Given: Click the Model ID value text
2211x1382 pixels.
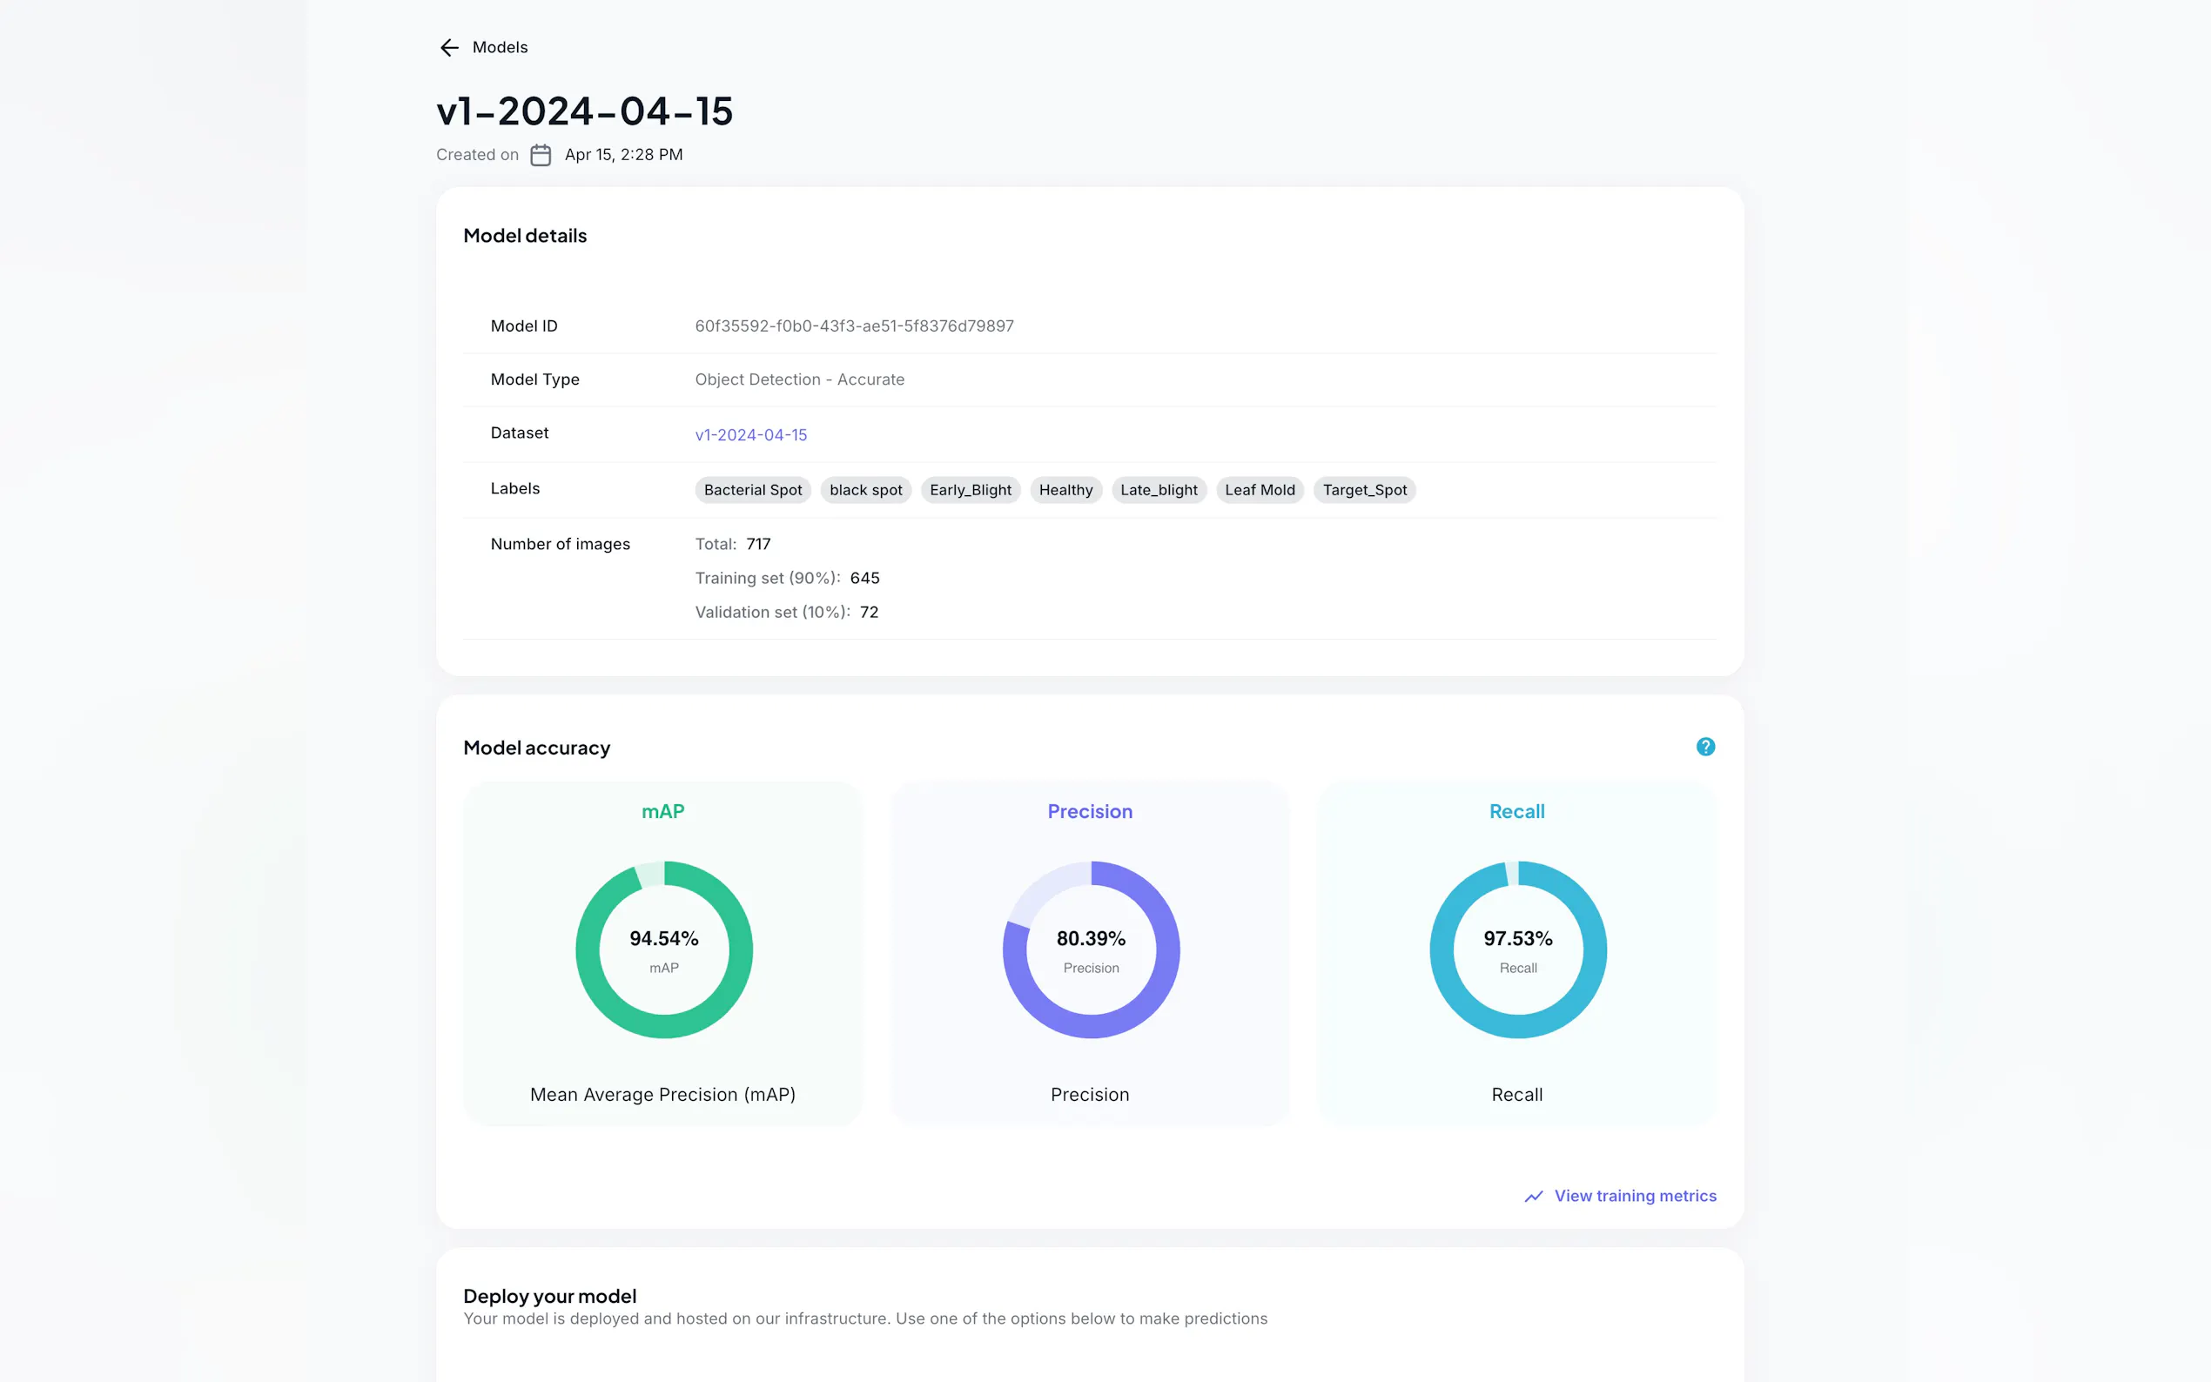Looking at the screenshot, I should point(854,326).
